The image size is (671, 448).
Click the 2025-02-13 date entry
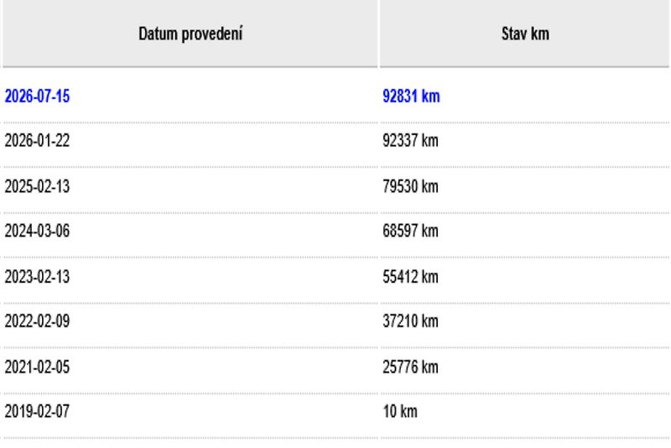[37, 186]
